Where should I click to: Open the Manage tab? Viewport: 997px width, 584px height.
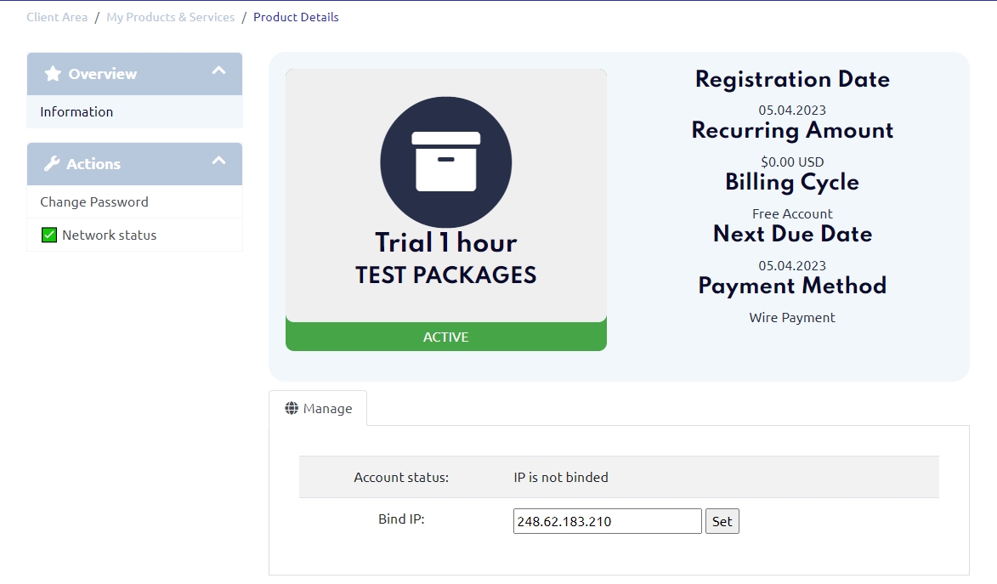[x=318, y=408]
